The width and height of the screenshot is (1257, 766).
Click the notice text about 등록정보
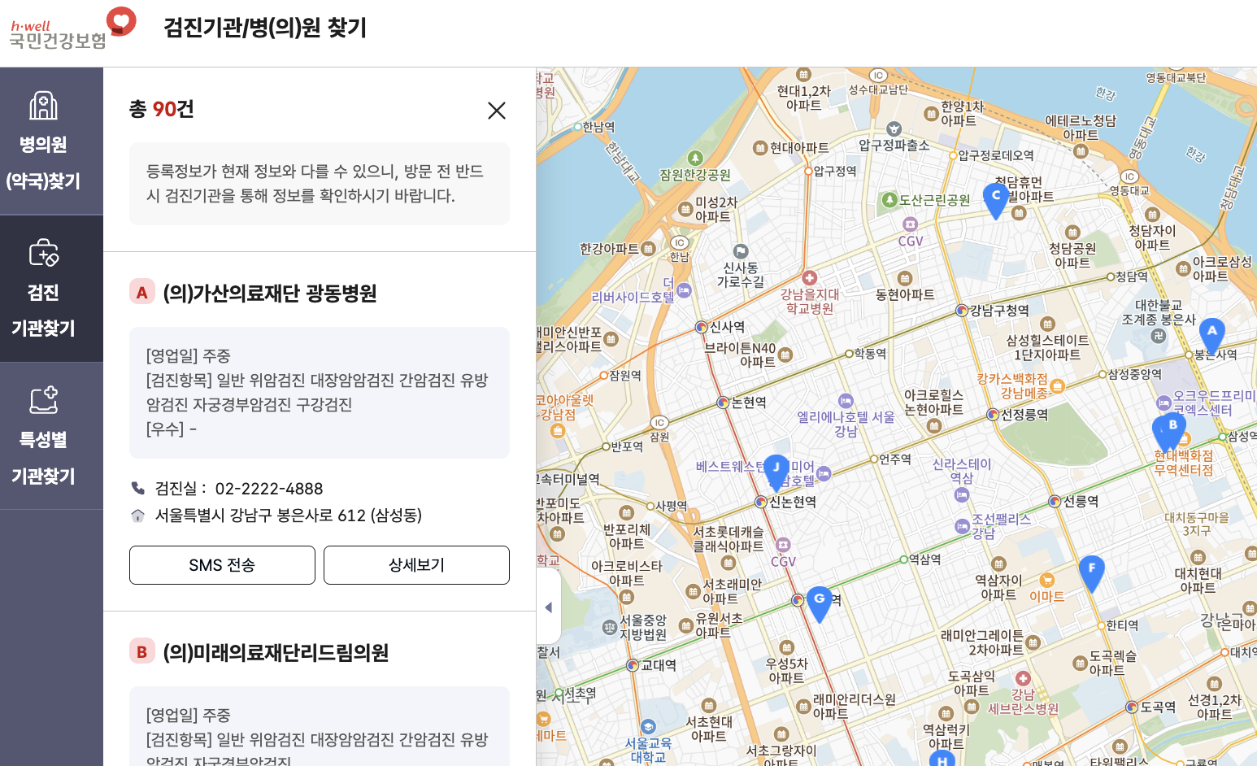point(315,184)
